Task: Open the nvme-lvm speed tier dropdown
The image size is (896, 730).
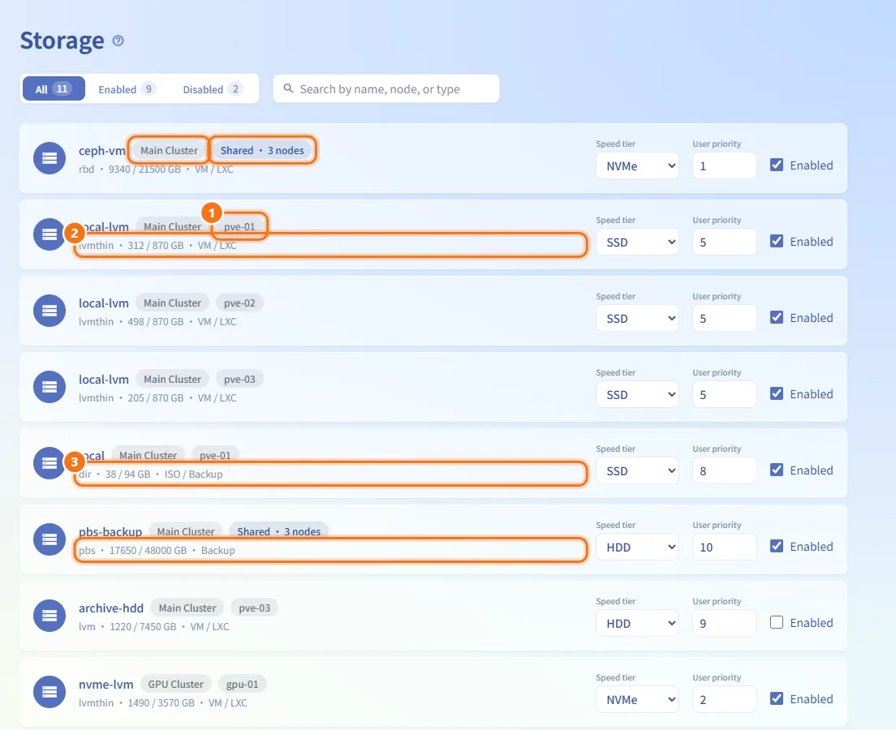Action: coord(637,699)
